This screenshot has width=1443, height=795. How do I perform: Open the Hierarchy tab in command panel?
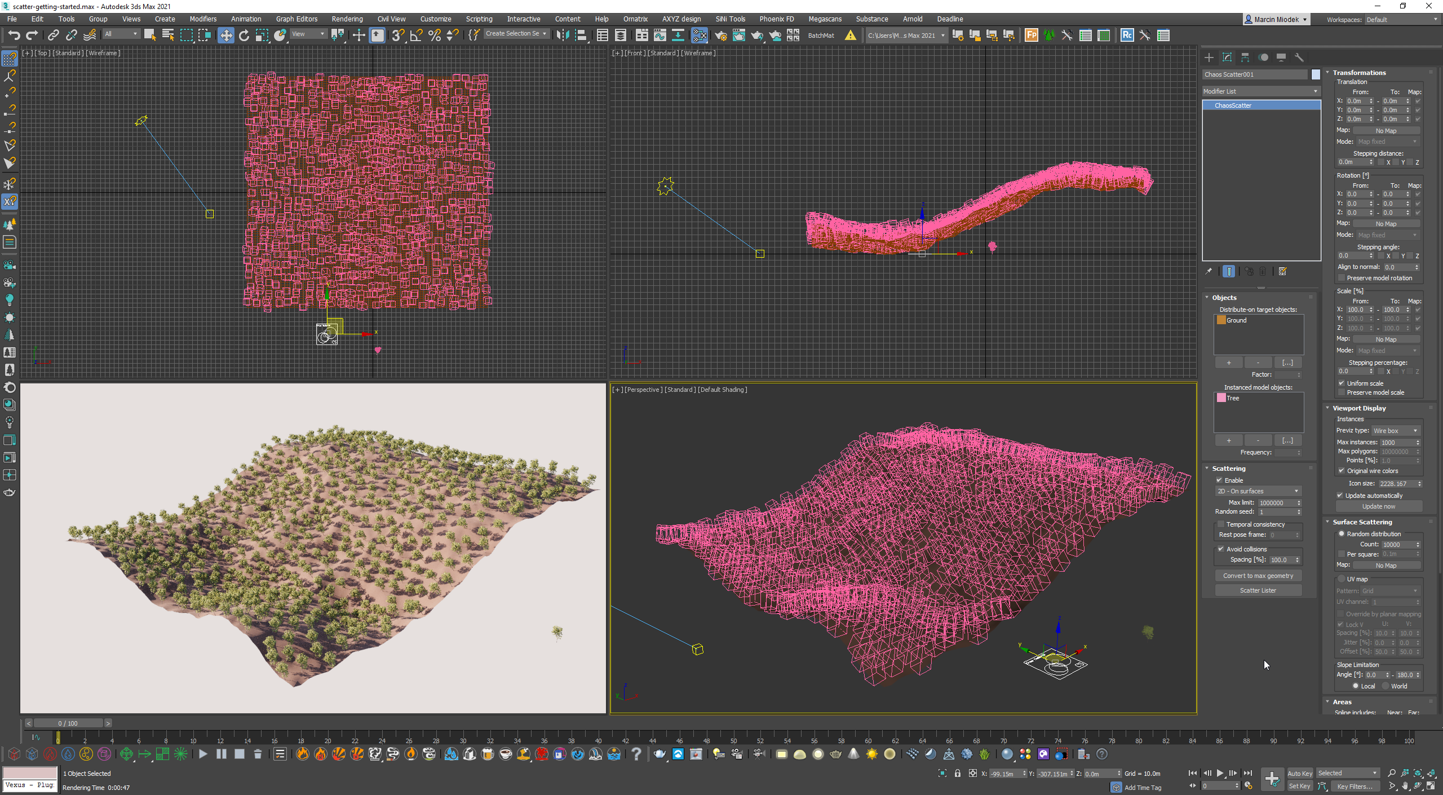coord(1245,58)
